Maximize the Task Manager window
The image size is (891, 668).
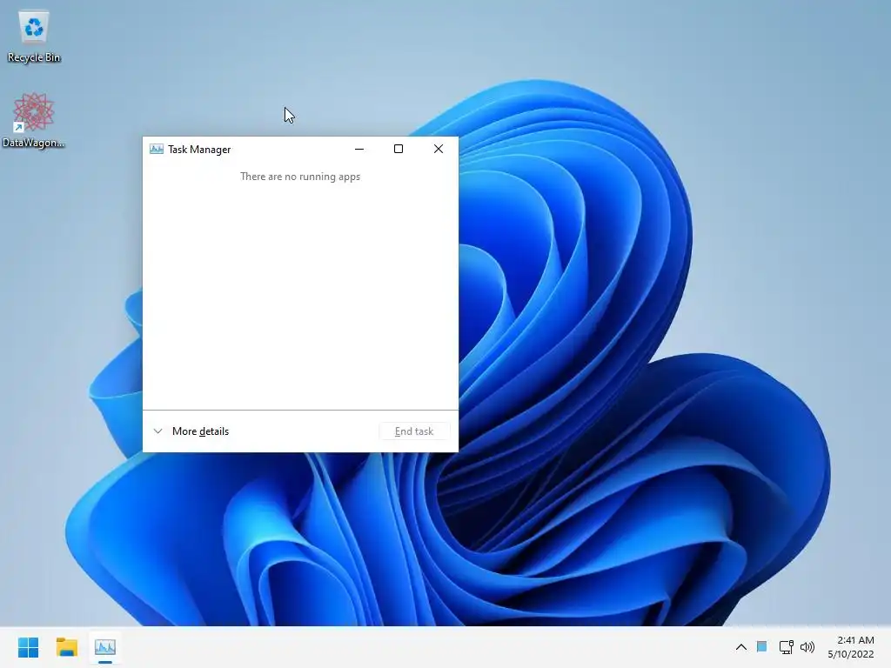click(399, 150)
